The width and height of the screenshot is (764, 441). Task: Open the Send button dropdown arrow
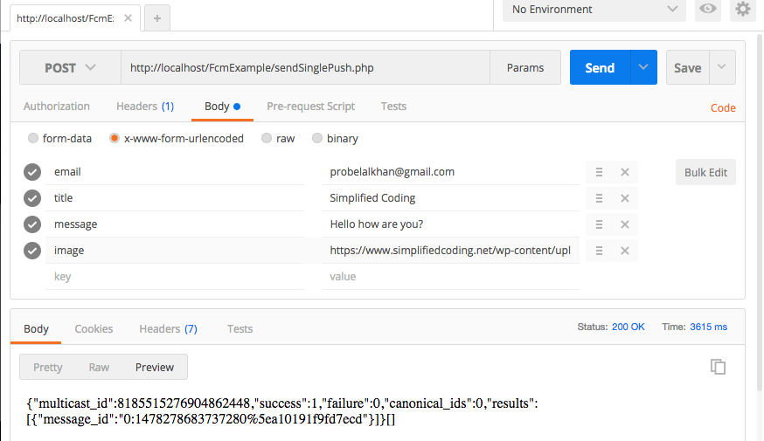pos(643,67)
